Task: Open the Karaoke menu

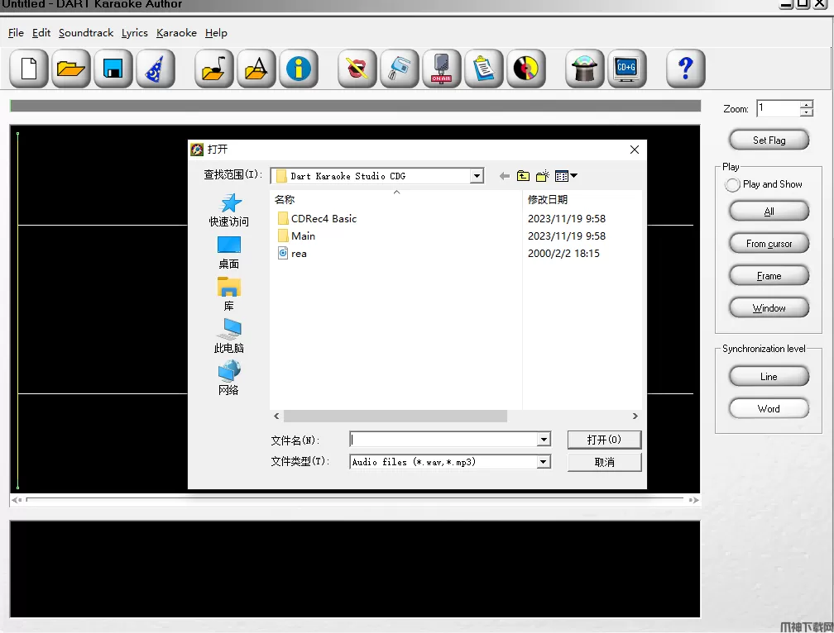Action: point(176,33)
